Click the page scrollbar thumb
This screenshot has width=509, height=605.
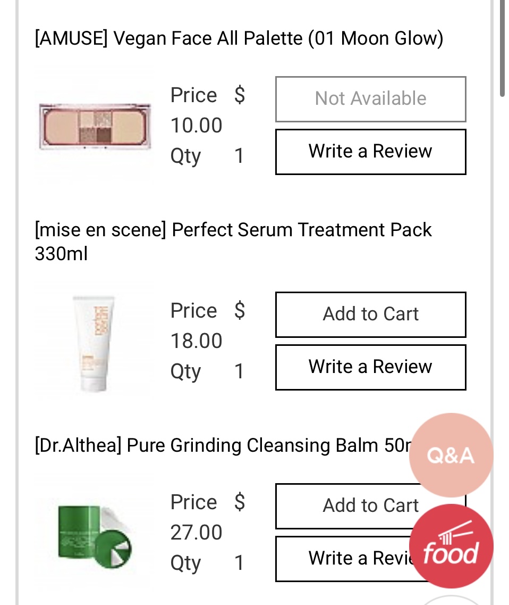(x=502, y=48)
